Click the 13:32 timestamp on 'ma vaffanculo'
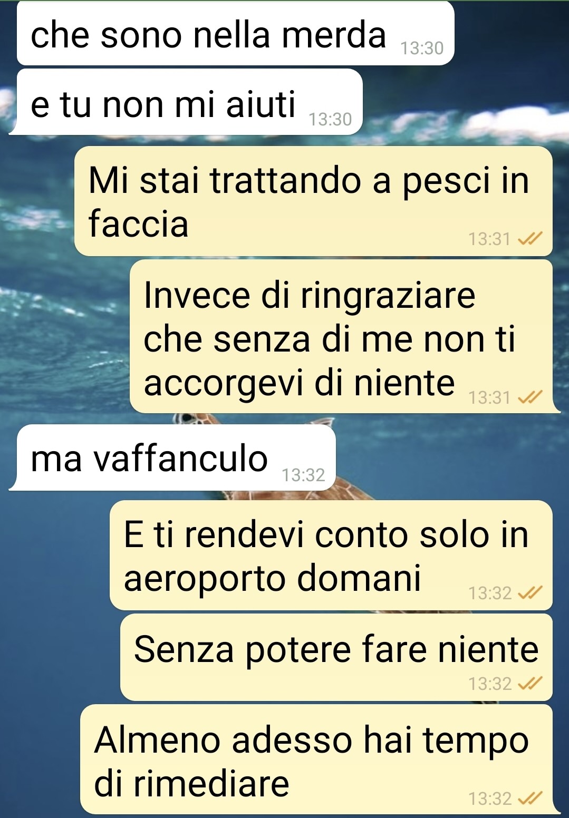The height and width of the screenshot is (818, 569). pyautogui.click(x=303, y=475)
